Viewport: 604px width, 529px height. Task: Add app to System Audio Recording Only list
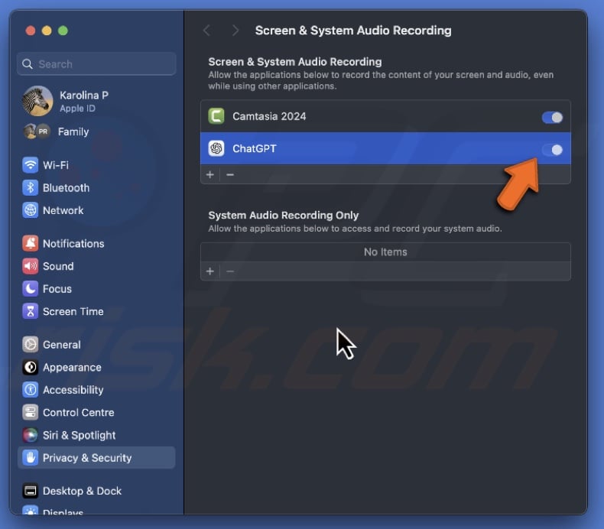click(210, 271)
